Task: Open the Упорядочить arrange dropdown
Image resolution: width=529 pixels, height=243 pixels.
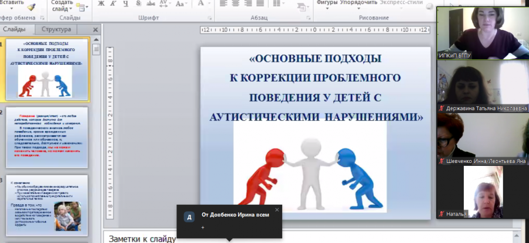Action: (359, 4)
